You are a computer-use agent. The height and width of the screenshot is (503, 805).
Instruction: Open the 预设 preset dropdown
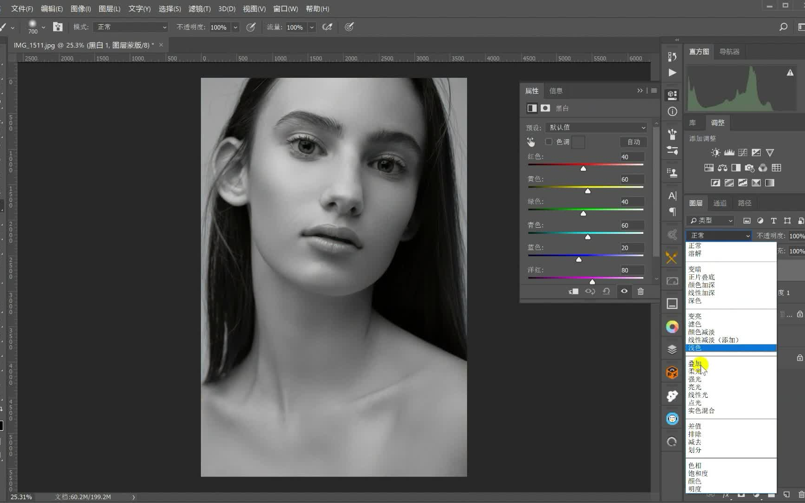pyautogui.click(x=596, y=128)
